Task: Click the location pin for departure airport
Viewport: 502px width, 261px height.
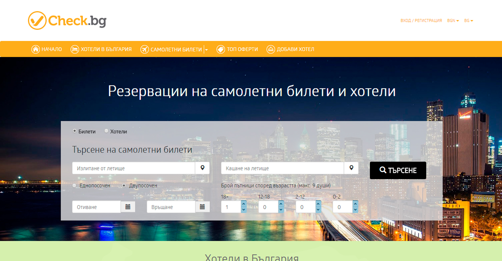Action: (x=202, y=168)
